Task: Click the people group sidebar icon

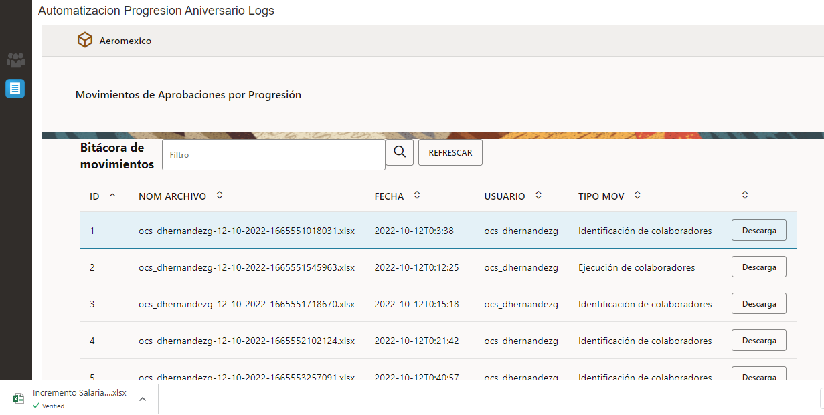Action: (x=15, y=60)
